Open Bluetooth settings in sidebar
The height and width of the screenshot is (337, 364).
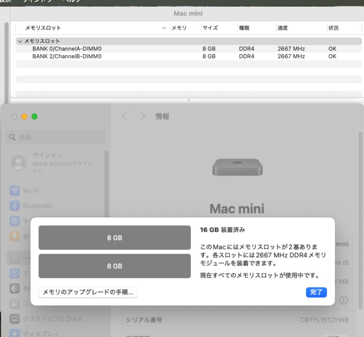click(x=38, y=206)
